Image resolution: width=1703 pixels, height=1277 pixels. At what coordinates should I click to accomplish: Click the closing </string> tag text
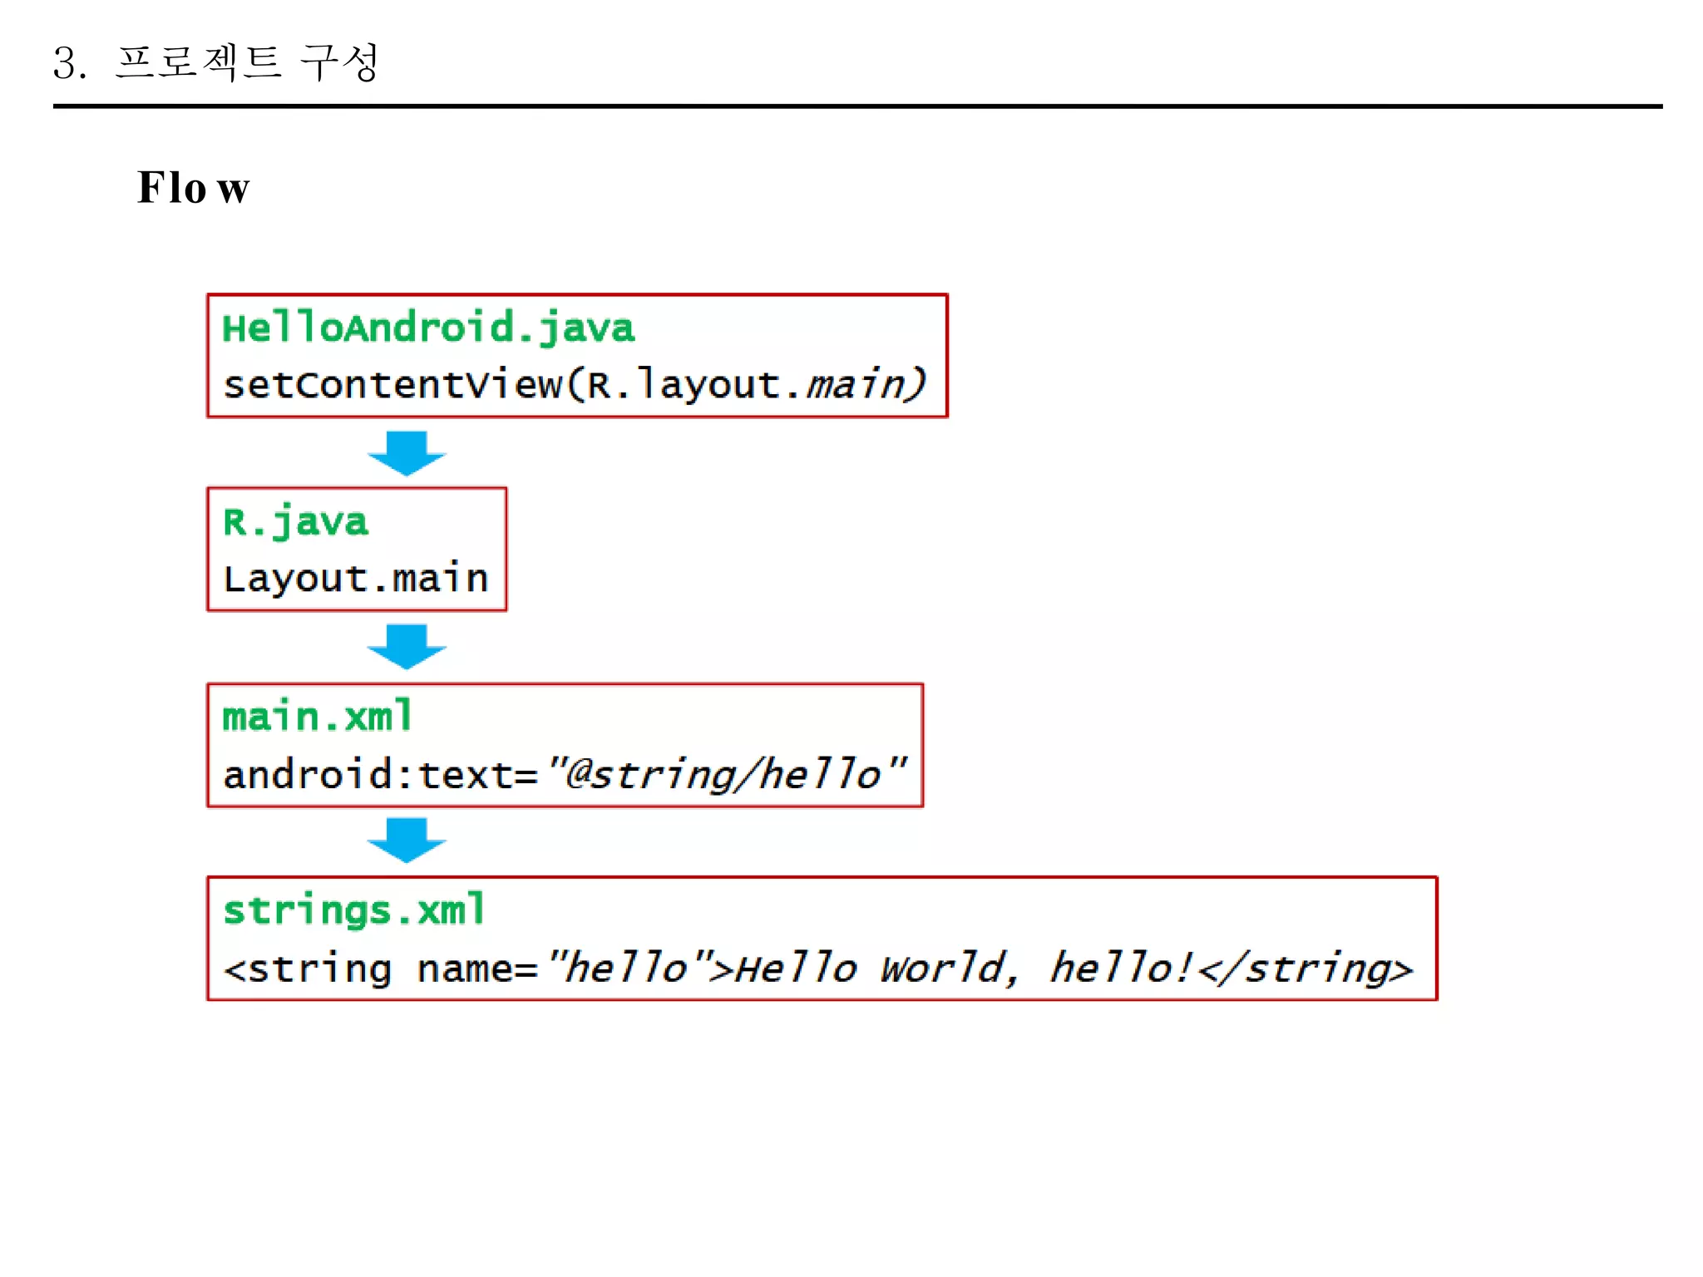click(1306, 969)
